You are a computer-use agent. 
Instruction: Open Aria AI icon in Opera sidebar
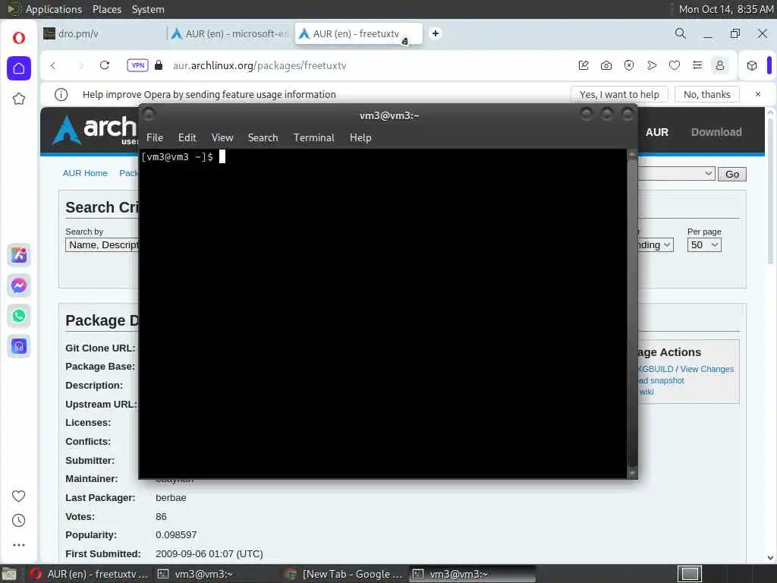click(x=19, y=255)
